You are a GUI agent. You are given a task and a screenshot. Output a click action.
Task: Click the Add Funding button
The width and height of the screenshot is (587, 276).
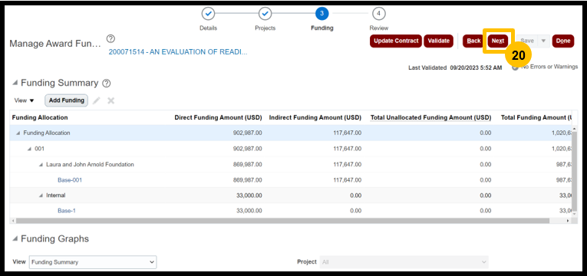pyautogui.click(x=66, y=100)
